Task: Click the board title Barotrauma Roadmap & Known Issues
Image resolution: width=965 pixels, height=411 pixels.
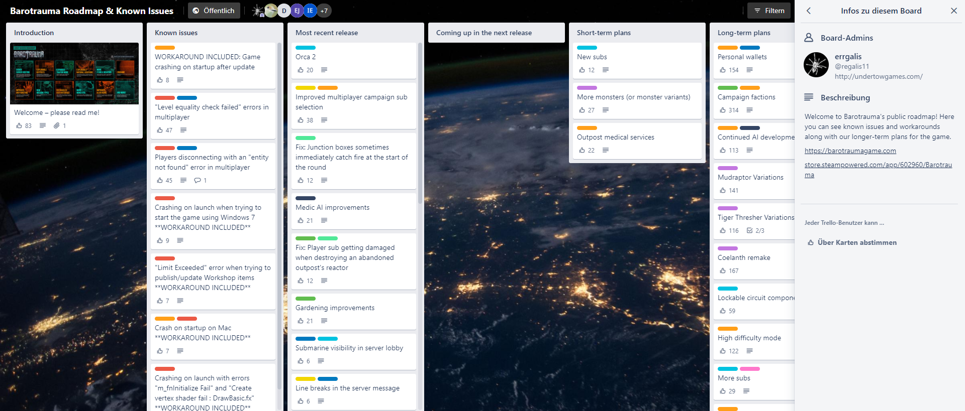Action: pyautogui.click(x=91, y=11)
